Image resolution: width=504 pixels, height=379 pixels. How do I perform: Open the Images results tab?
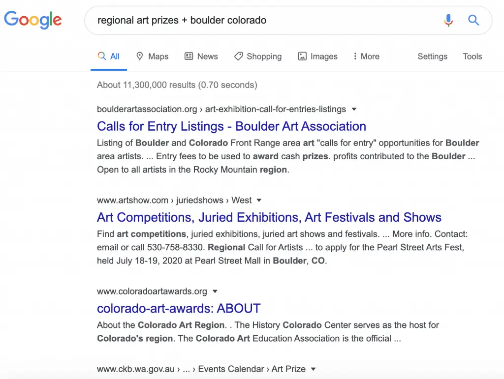[318, 57]
